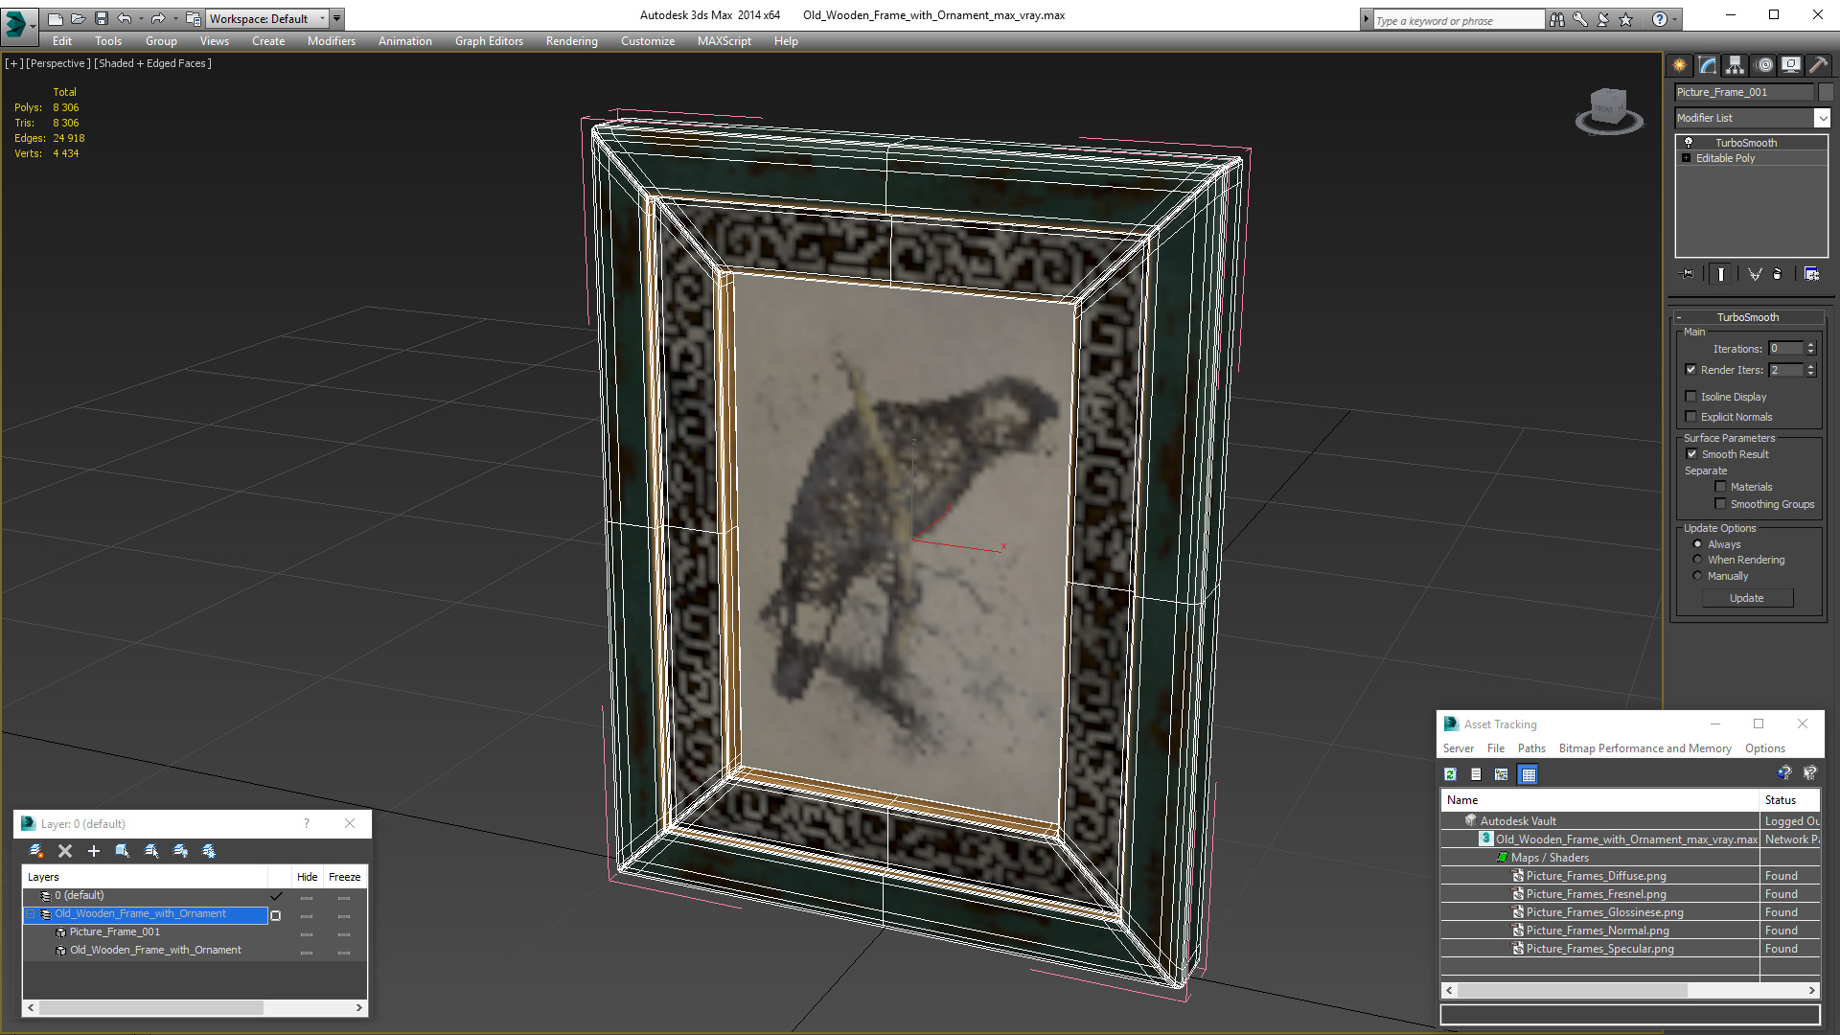This screenshot has width=1840, height=1035.
Task: Open the Hierarchy command panel tab
Action: pyautogui.click(x=1735, y=65)
